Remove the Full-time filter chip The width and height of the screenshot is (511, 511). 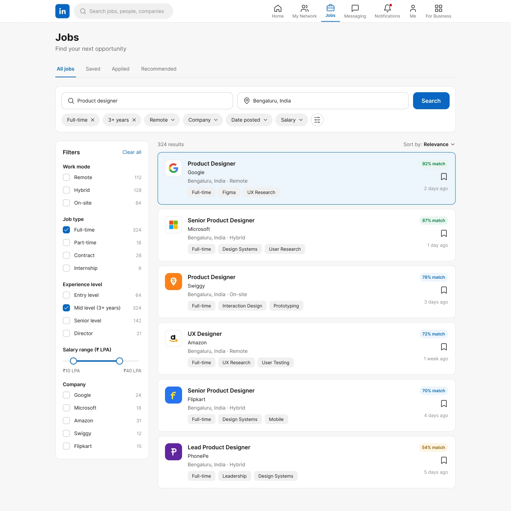[x=93, y=120]
